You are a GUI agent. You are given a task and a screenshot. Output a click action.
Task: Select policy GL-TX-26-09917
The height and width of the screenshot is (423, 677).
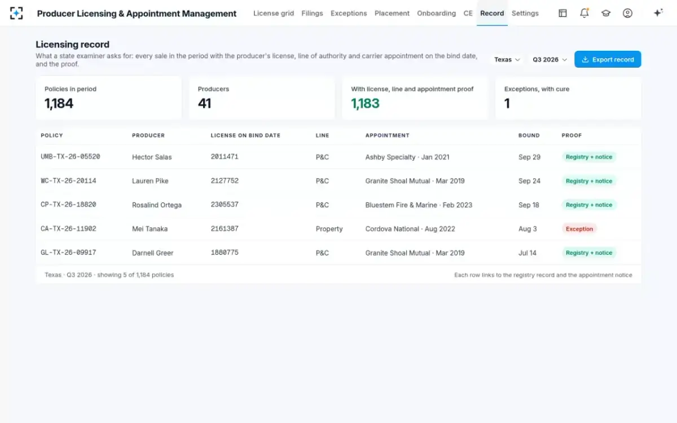coord(69,253)
